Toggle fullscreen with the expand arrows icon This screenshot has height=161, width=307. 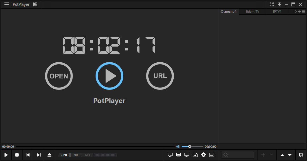pos(272,4)
